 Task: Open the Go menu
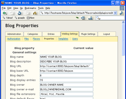click(21, 8)
